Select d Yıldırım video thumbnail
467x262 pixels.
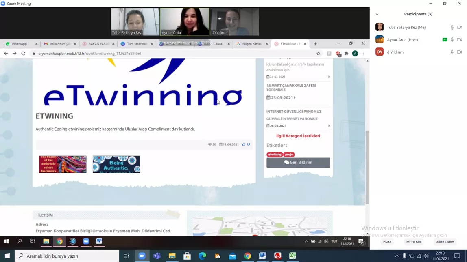point(234,21)
